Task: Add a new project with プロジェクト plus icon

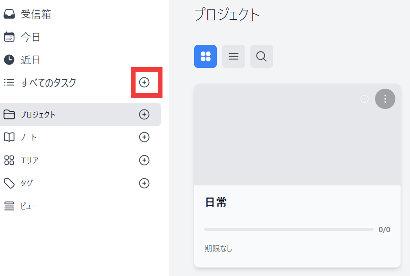Action: tap(145, 115)
